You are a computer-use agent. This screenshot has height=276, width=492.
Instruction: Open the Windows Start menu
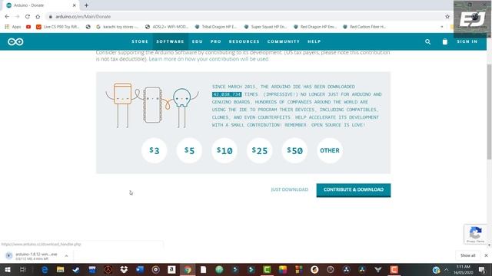click(x=8, y=269)
